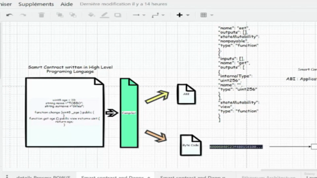Bring shape to front icon

[59, 15]
